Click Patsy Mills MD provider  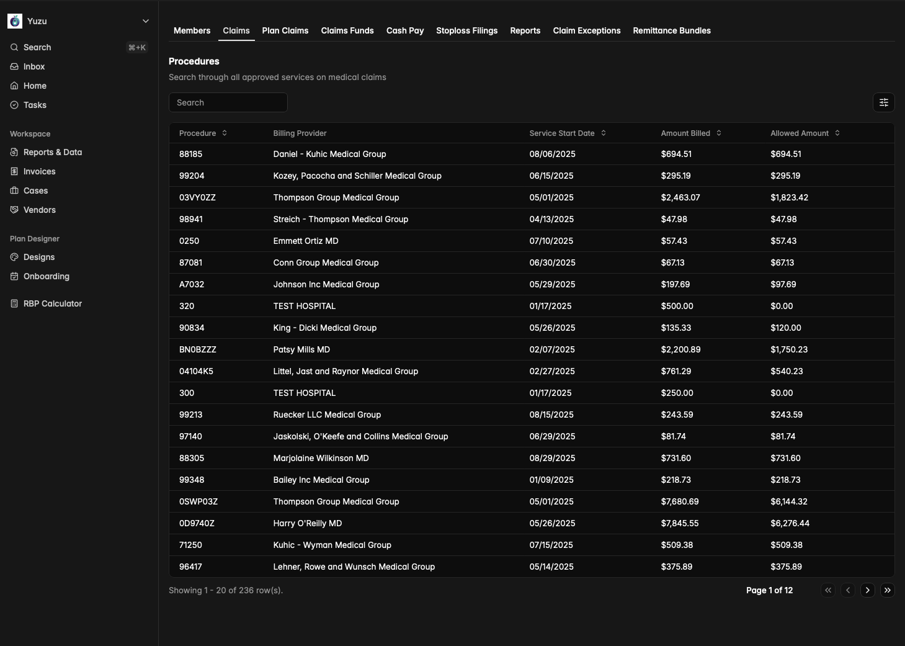[x=301, y=349]
